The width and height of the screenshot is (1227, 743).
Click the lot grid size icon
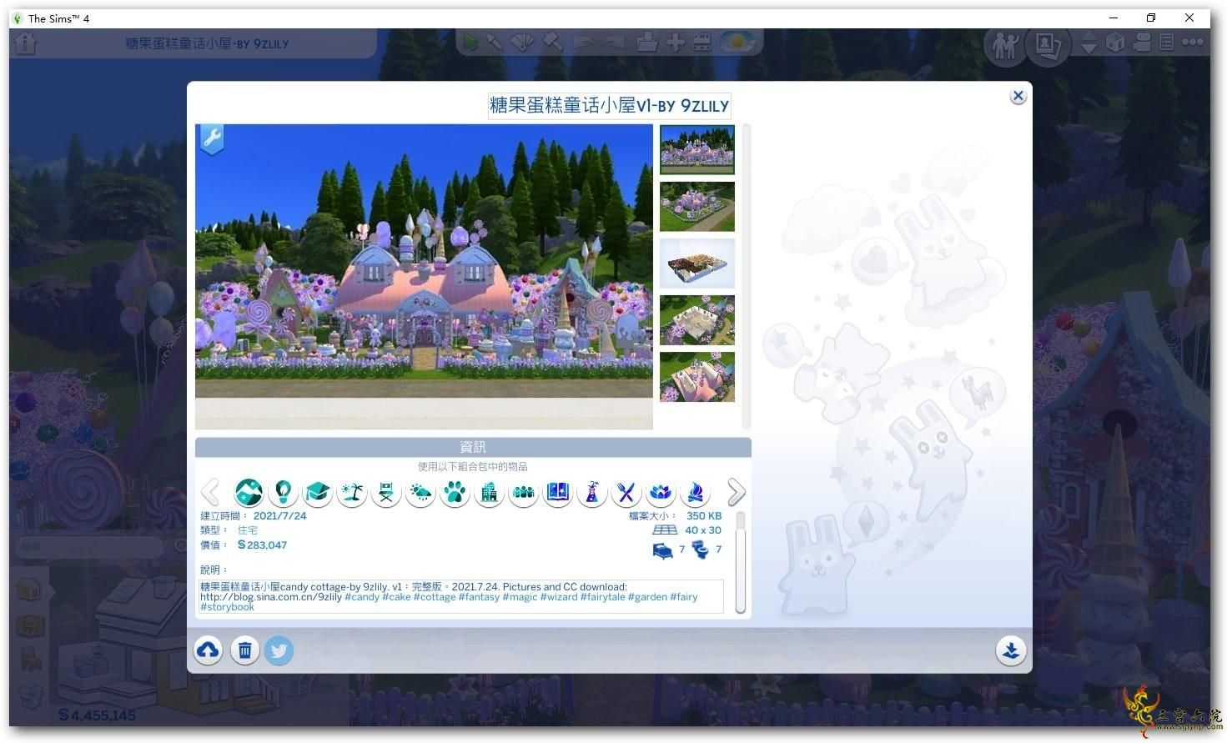665,530
